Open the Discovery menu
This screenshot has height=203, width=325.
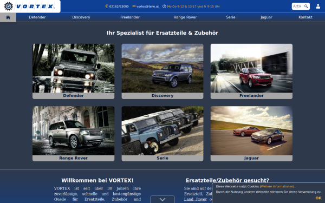(81, 17)
